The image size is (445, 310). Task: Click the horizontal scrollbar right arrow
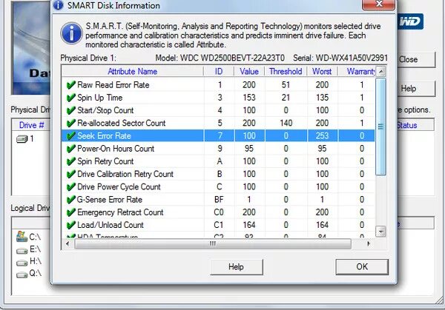(369, 243)
